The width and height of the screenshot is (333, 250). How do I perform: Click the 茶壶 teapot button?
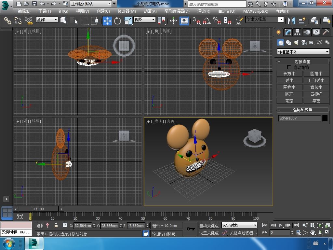[x=289, y=101]
